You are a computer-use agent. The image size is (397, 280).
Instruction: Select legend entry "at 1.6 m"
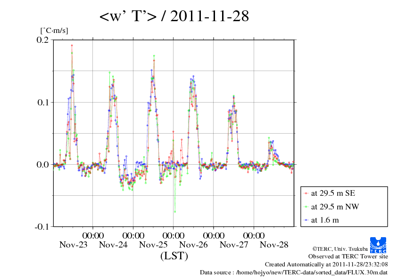pyautogui.click(x=325, y=220)
